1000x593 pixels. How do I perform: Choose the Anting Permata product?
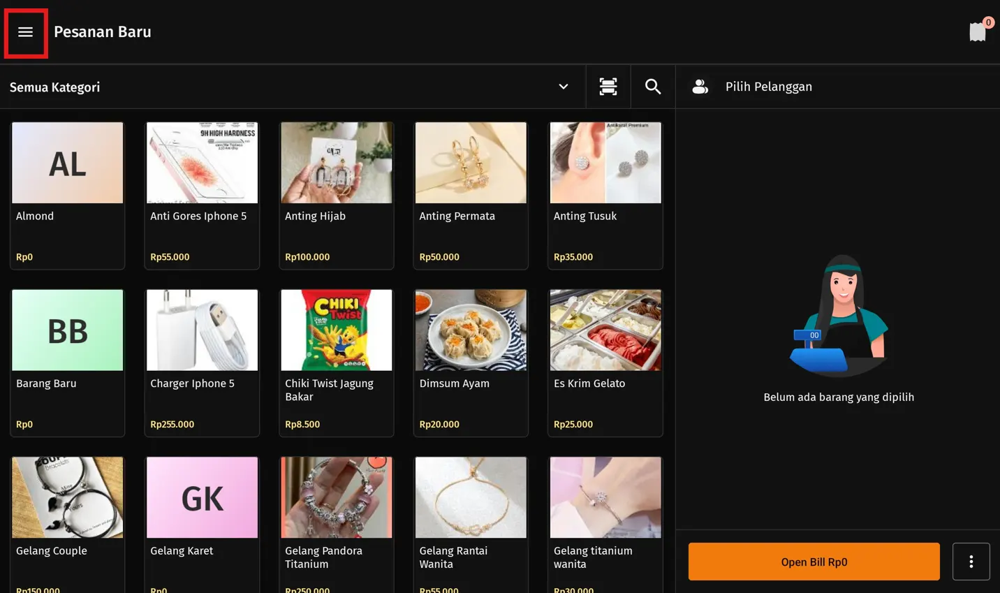pyautogui.click(x=471, y=195)
